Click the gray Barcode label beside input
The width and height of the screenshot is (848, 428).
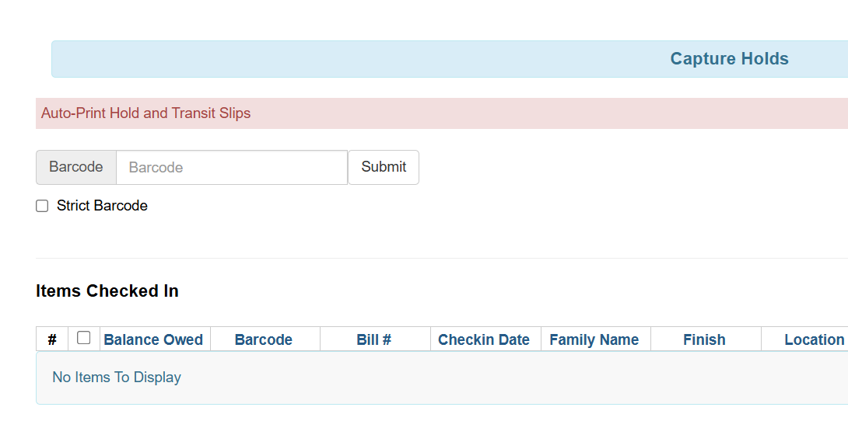point(76,168)
